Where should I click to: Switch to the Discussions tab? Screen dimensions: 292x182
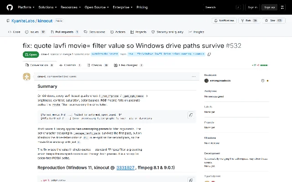click(x=94, y=32)
